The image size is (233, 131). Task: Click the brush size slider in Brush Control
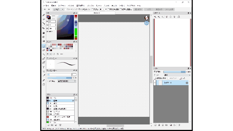(59, 75)
